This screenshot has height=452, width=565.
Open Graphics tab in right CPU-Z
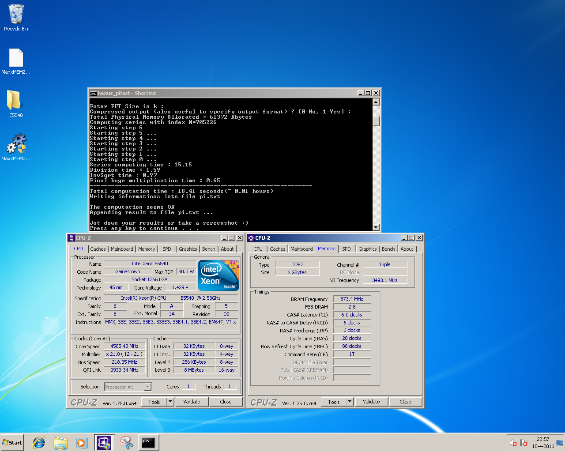367,249
